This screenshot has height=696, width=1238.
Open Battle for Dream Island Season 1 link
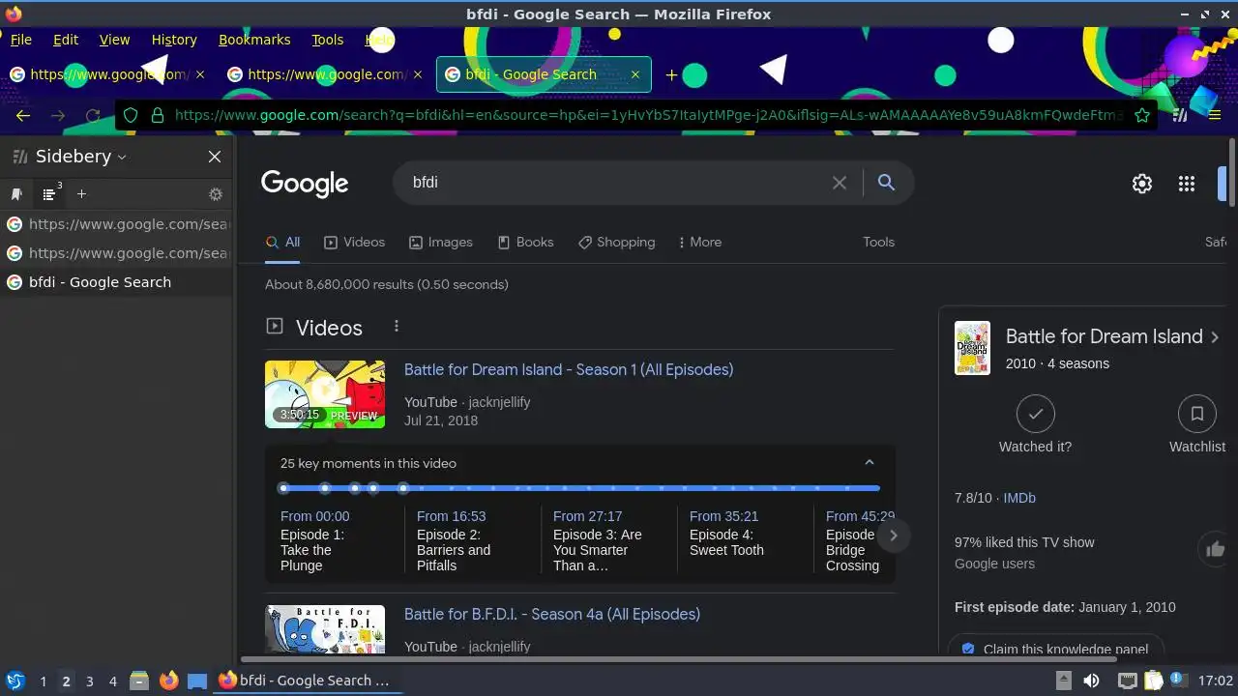pos(569,369)
